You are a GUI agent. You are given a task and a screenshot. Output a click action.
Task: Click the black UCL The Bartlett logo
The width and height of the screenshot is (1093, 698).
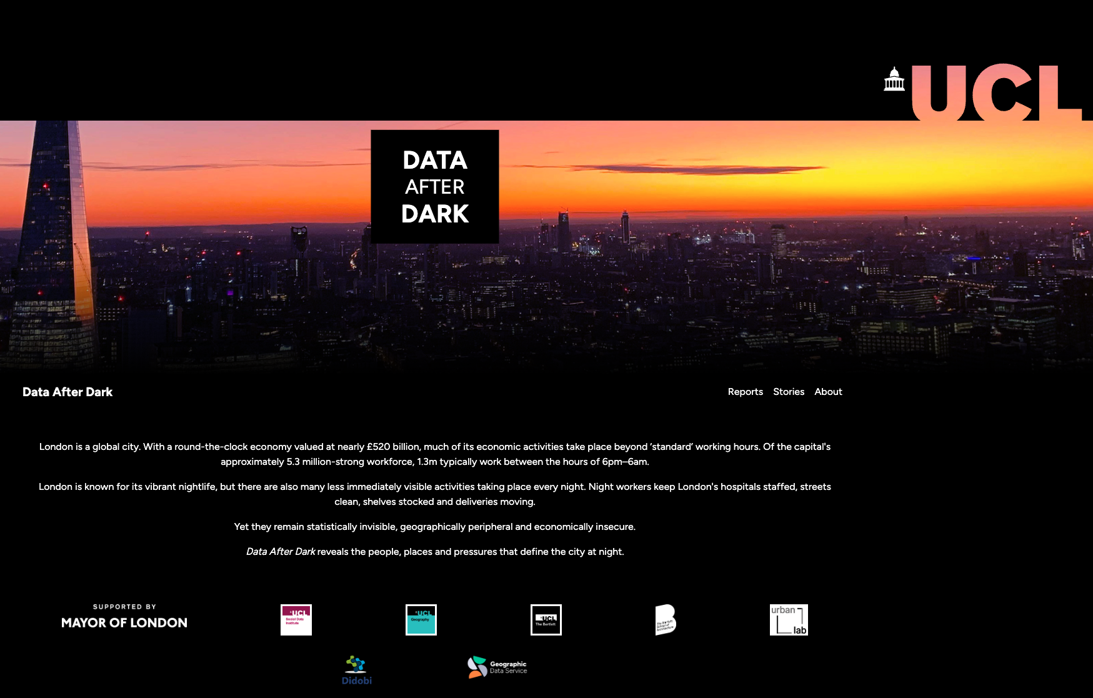click(546, 620)
